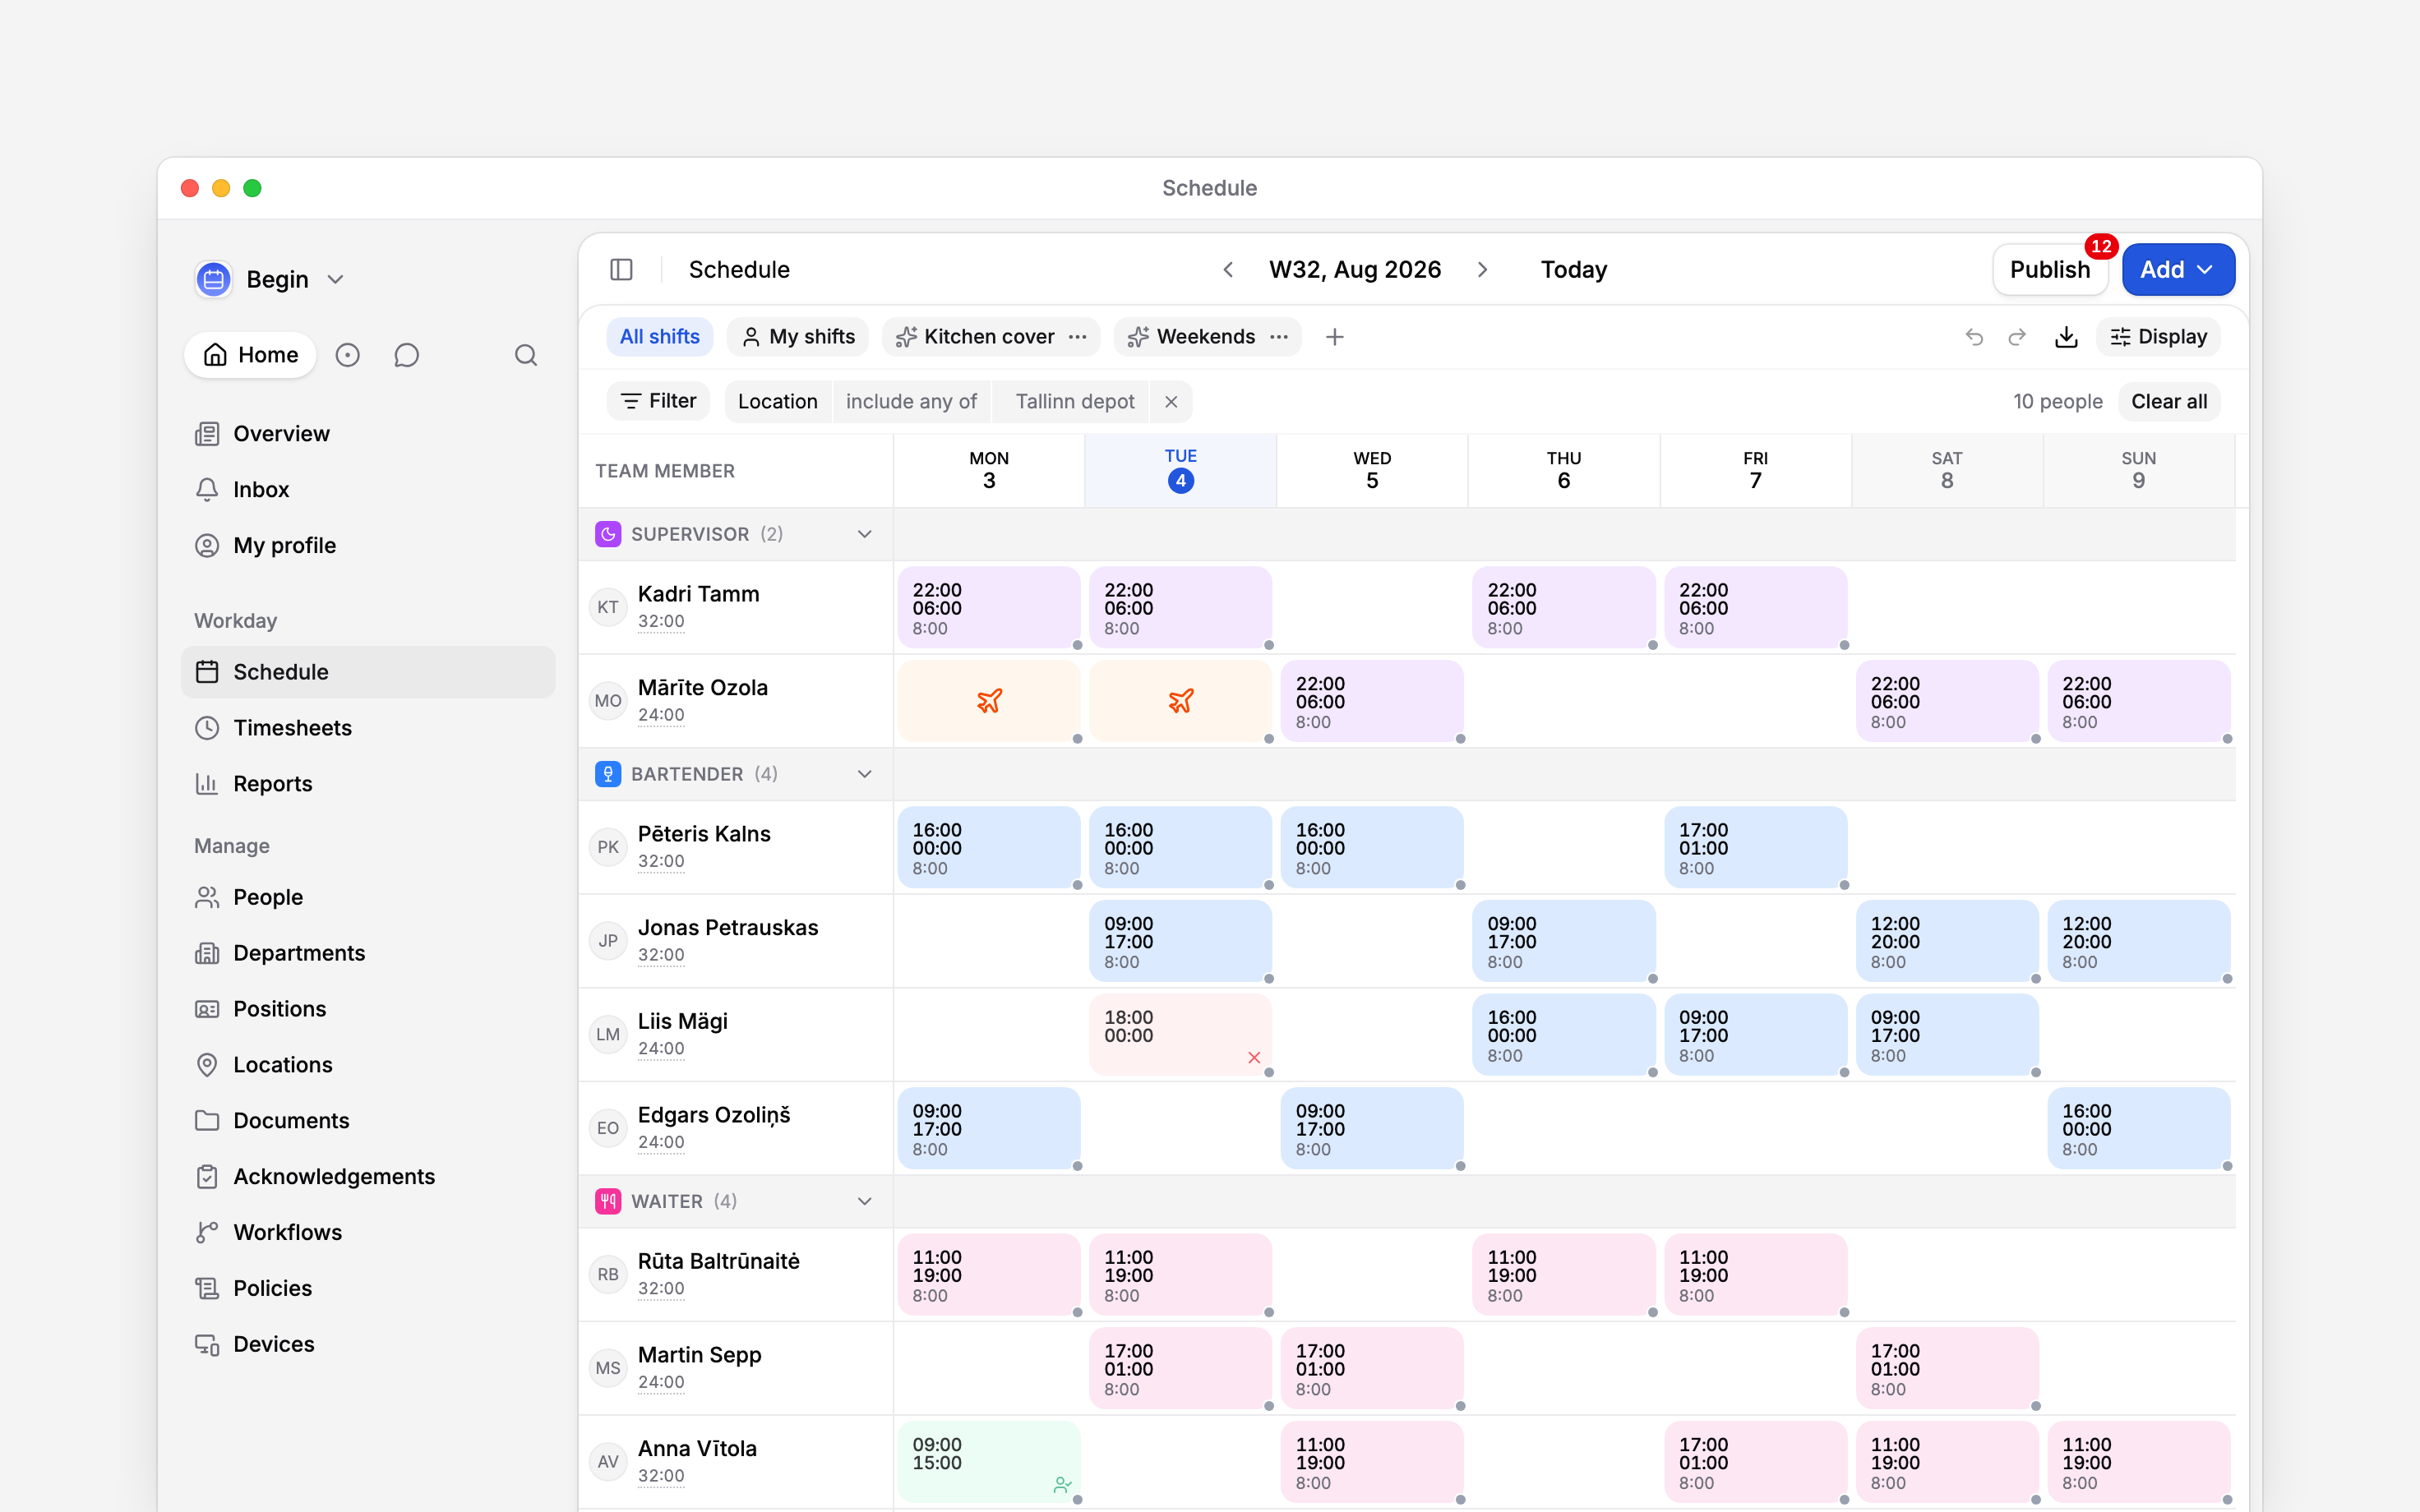Click the Publish button
This screenshot has height=1512, width=2420.
pyautogui.click(x=2050, y=269)
